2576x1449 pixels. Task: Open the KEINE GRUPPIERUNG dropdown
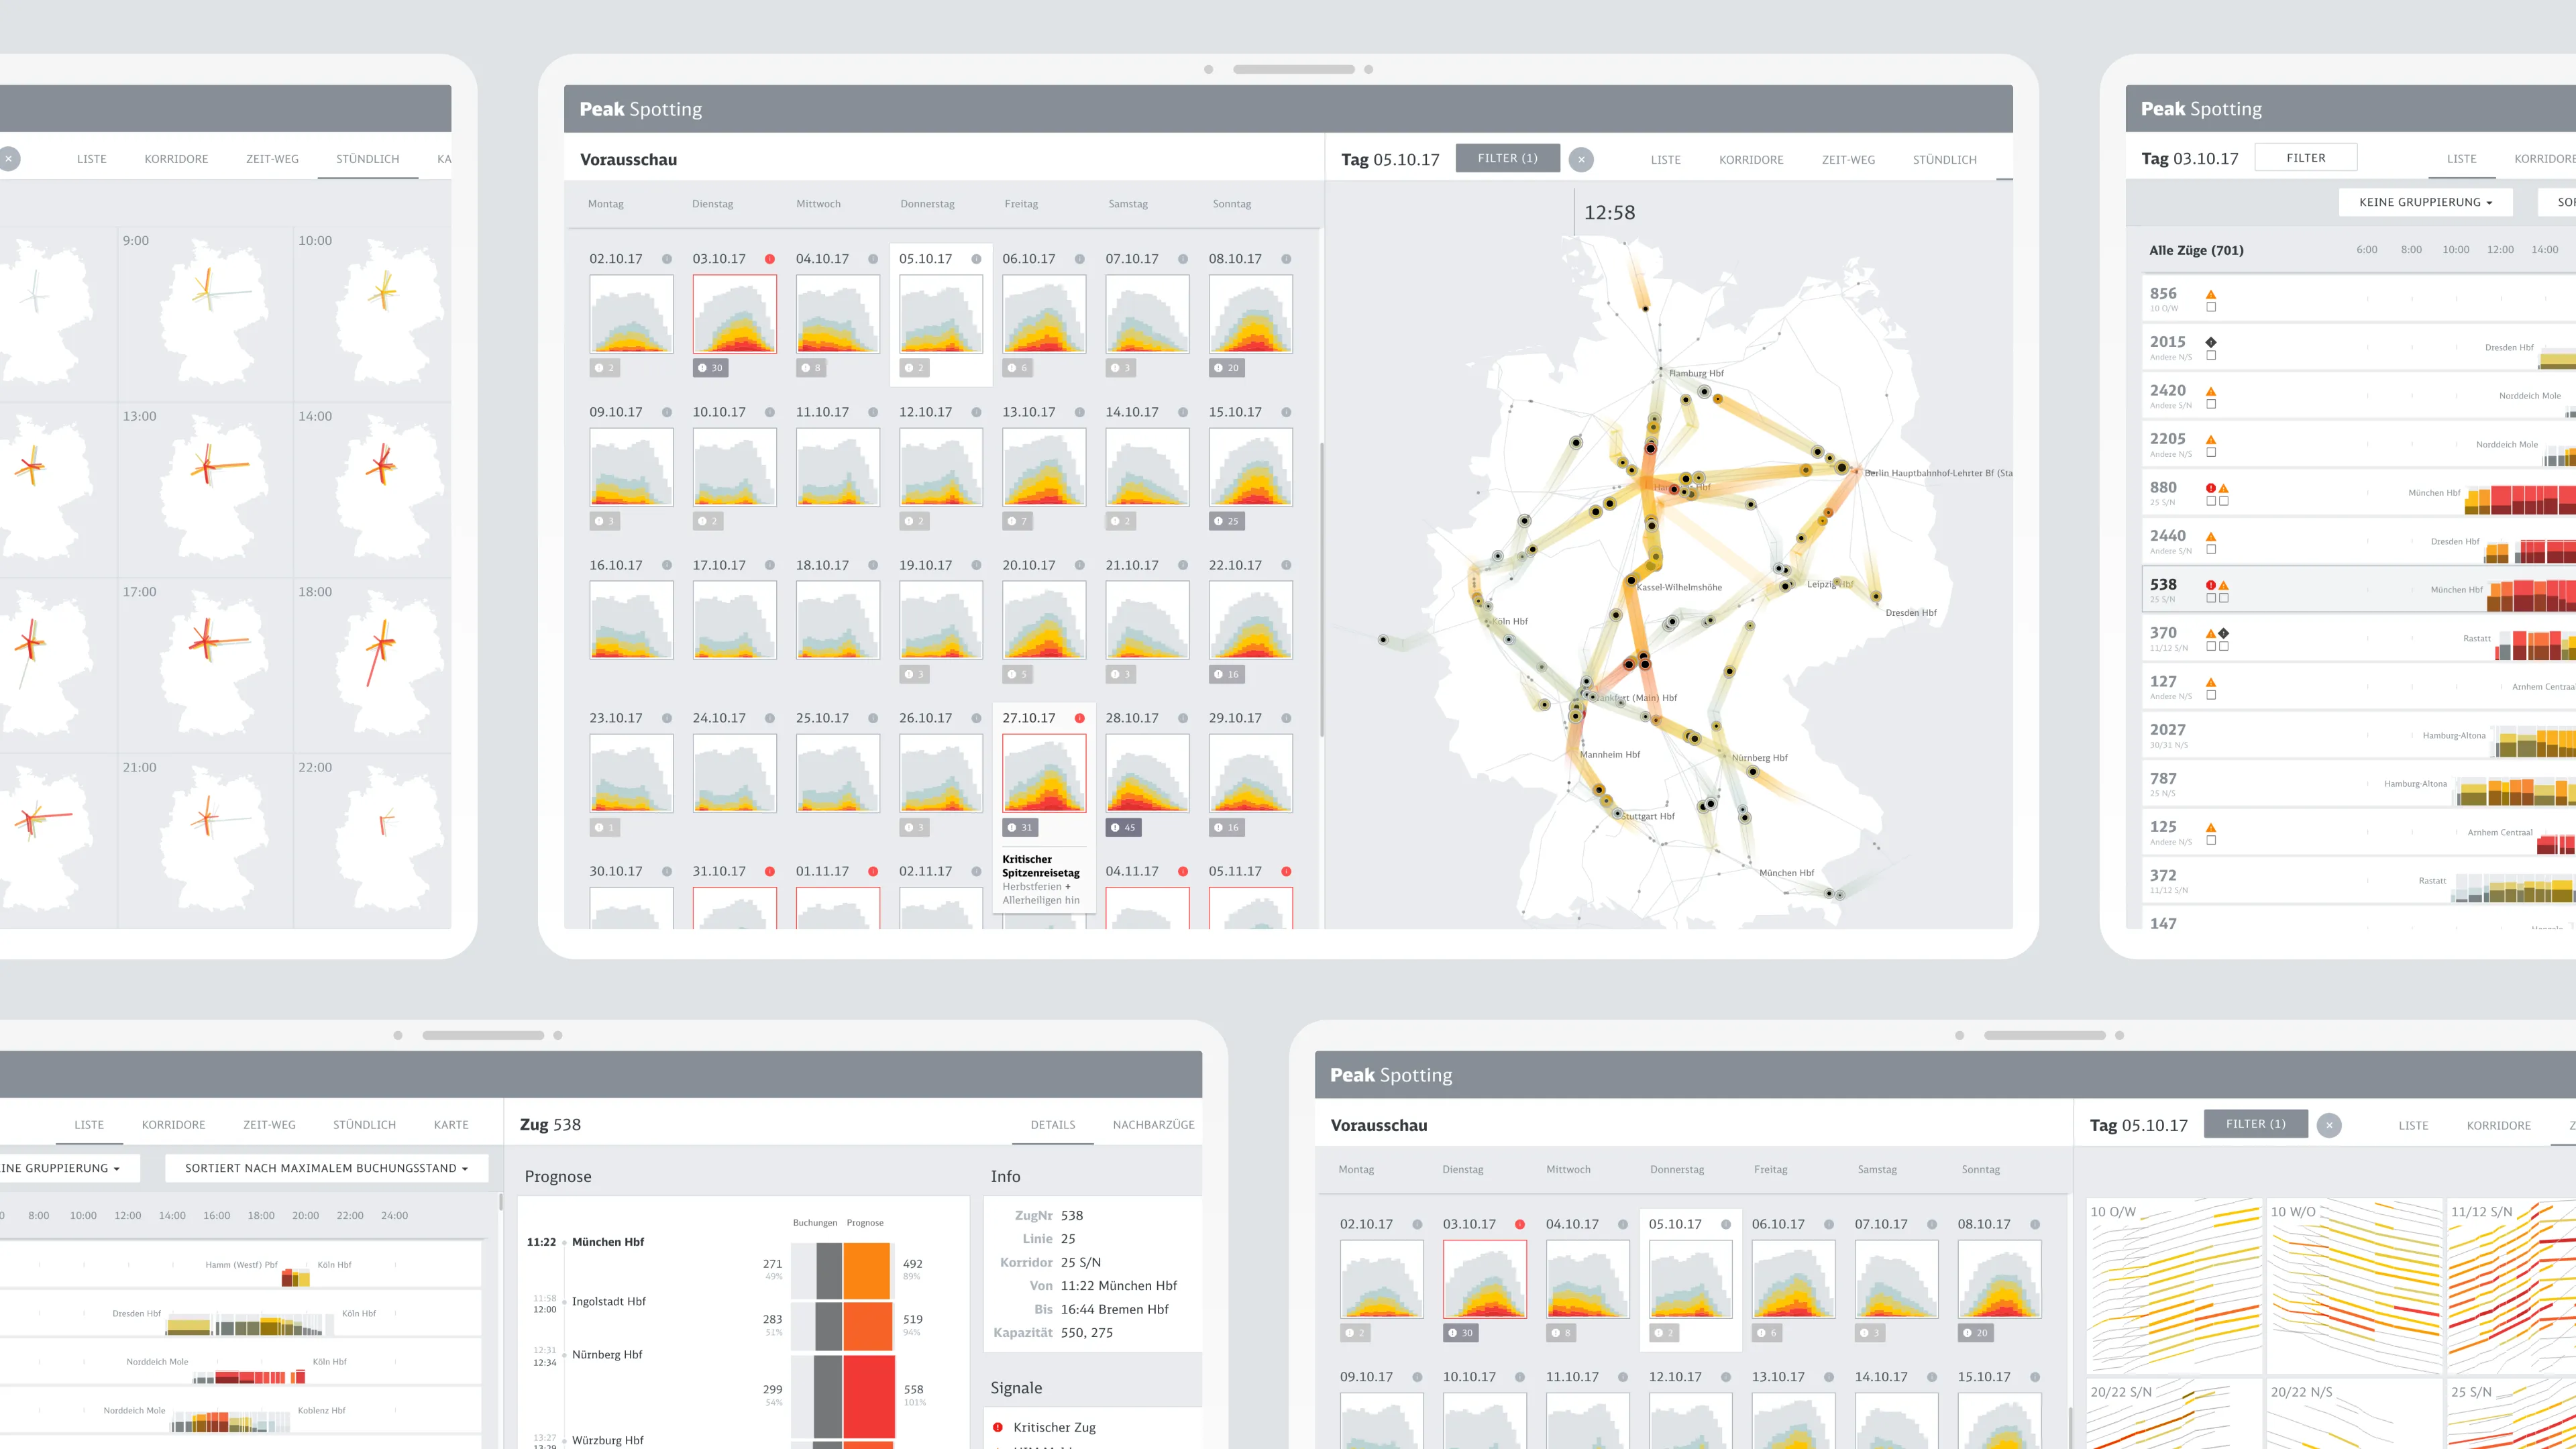[2425, 202]
